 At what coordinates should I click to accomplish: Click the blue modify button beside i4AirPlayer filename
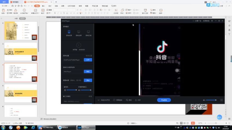pos(88,72)
